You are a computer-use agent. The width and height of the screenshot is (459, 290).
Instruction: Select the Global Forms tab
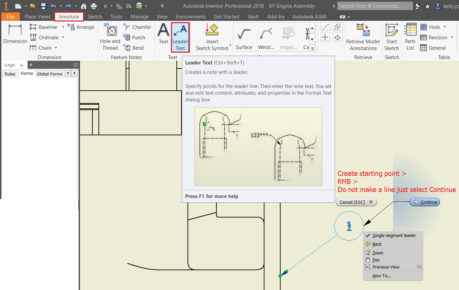[49, 74]
